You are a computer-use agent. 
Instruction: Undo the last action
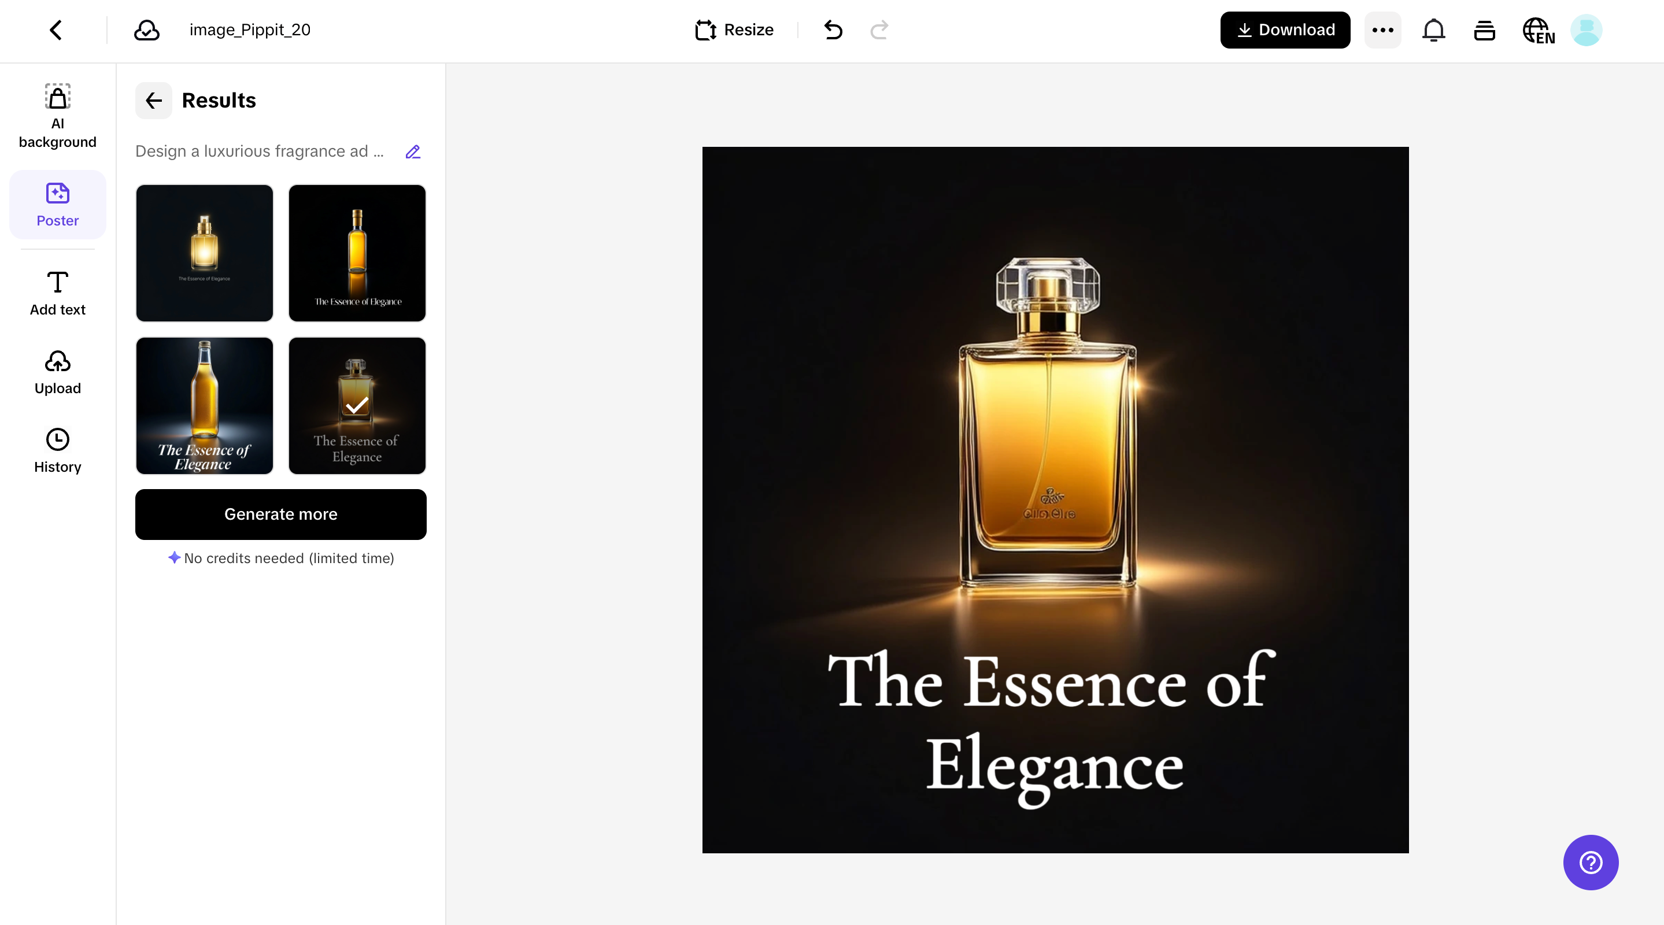833,29
